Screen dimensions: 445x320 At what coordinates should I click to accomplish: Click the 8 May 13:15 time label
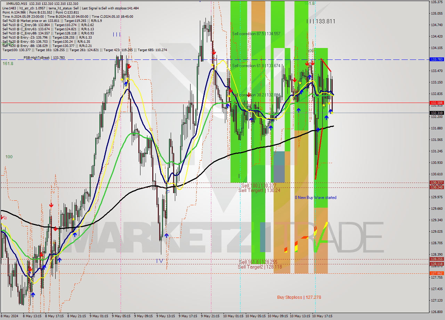coord(32,316)
